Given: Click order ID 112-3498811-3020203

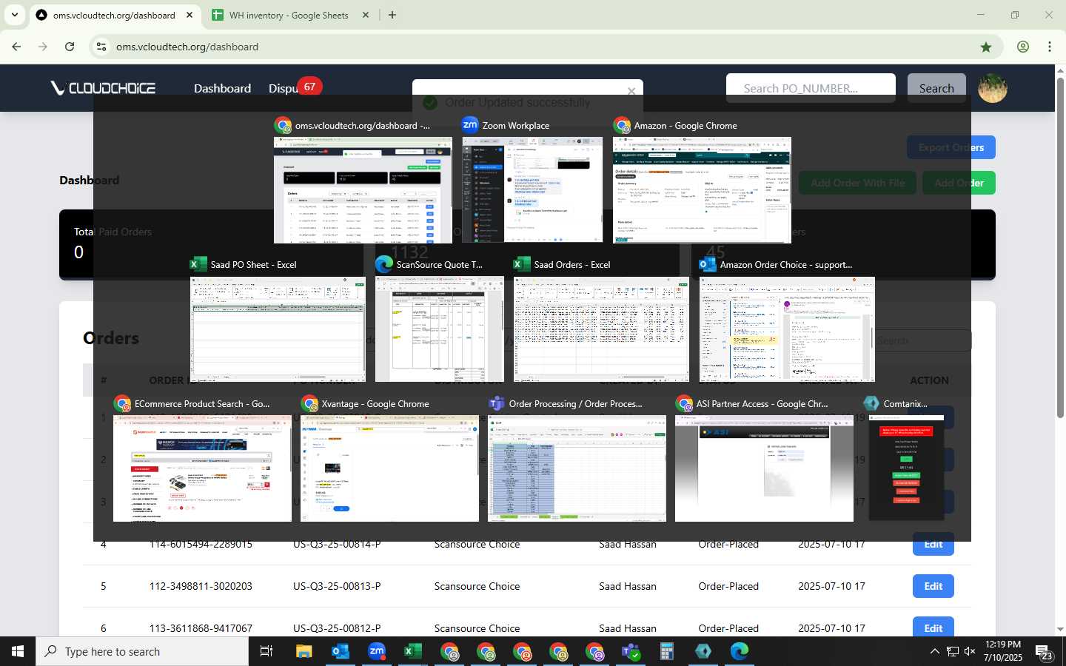Looking at the screenshot, I should (201, 586).
